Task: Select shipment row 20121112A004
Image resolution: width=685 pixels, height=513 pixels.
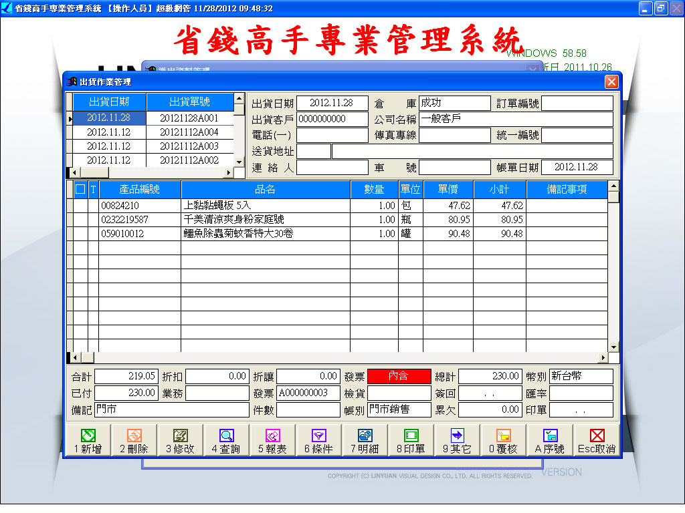Action: [x=189, y=132]
